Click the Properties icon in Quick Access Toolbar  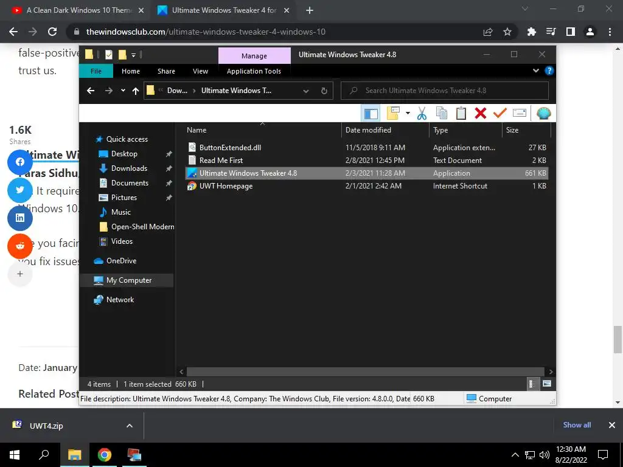coord(108,54)
